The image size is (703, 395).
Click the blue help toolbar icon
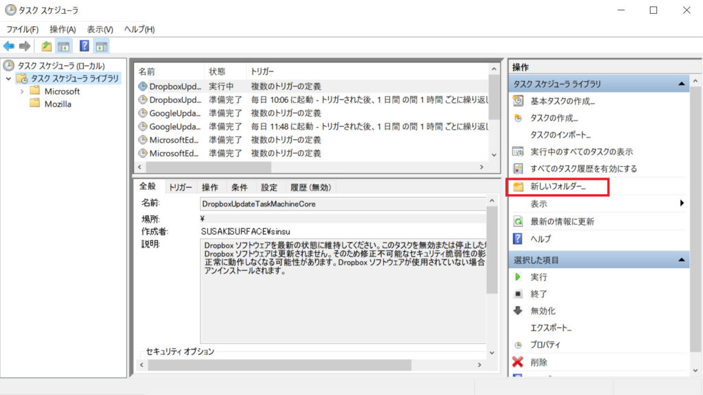pyautogui.click(x=84, y=46)
